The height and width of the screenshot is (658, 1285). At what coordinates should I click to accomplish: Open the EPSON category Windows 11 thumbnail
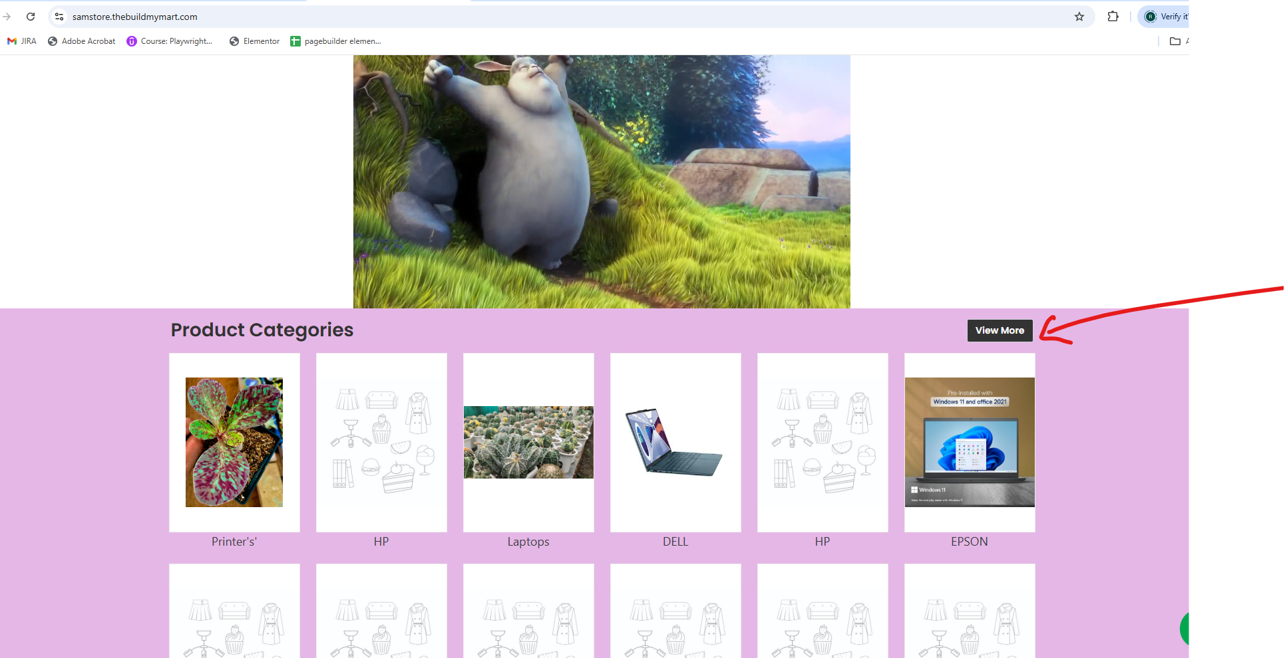point(970,443)
